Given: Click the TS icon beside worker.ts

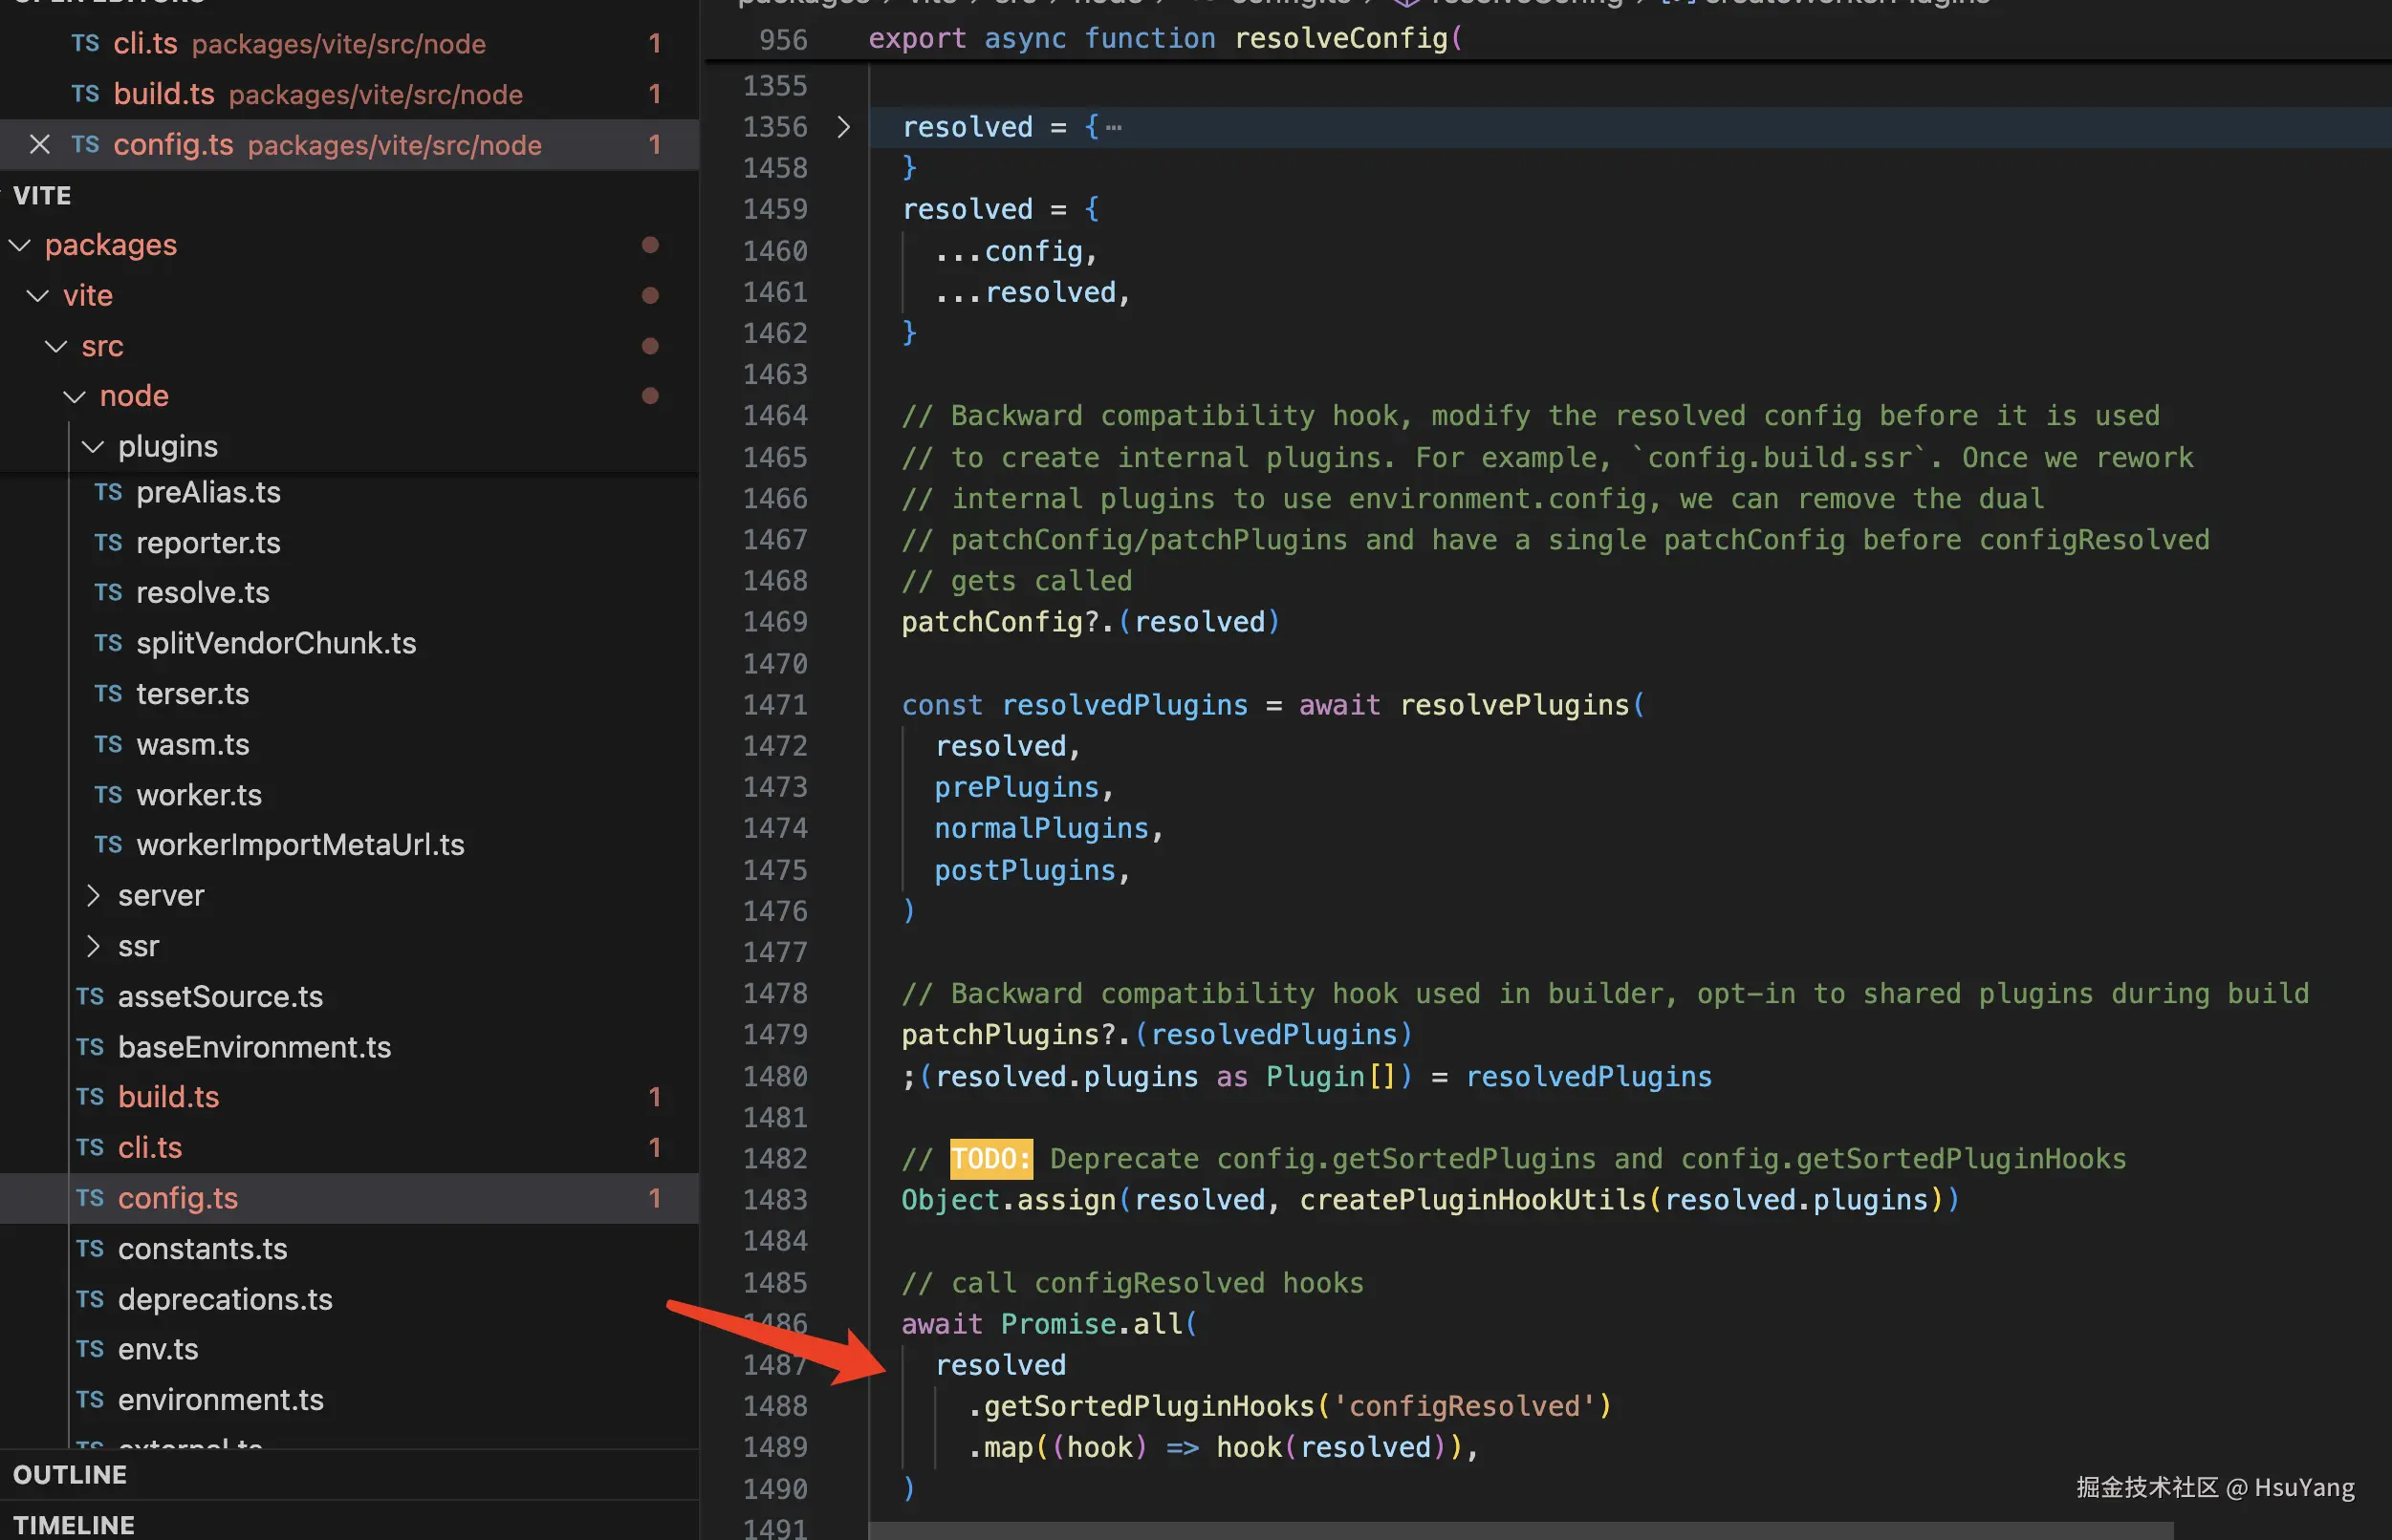Looking at the screenshot, I should coord(108,795).
